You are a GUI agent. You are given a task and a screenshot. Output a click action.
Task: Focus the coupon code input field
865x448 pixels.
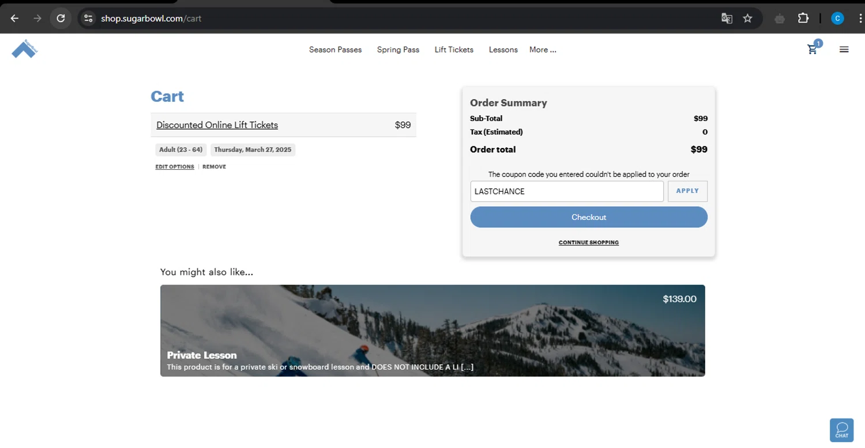(567, 191)
